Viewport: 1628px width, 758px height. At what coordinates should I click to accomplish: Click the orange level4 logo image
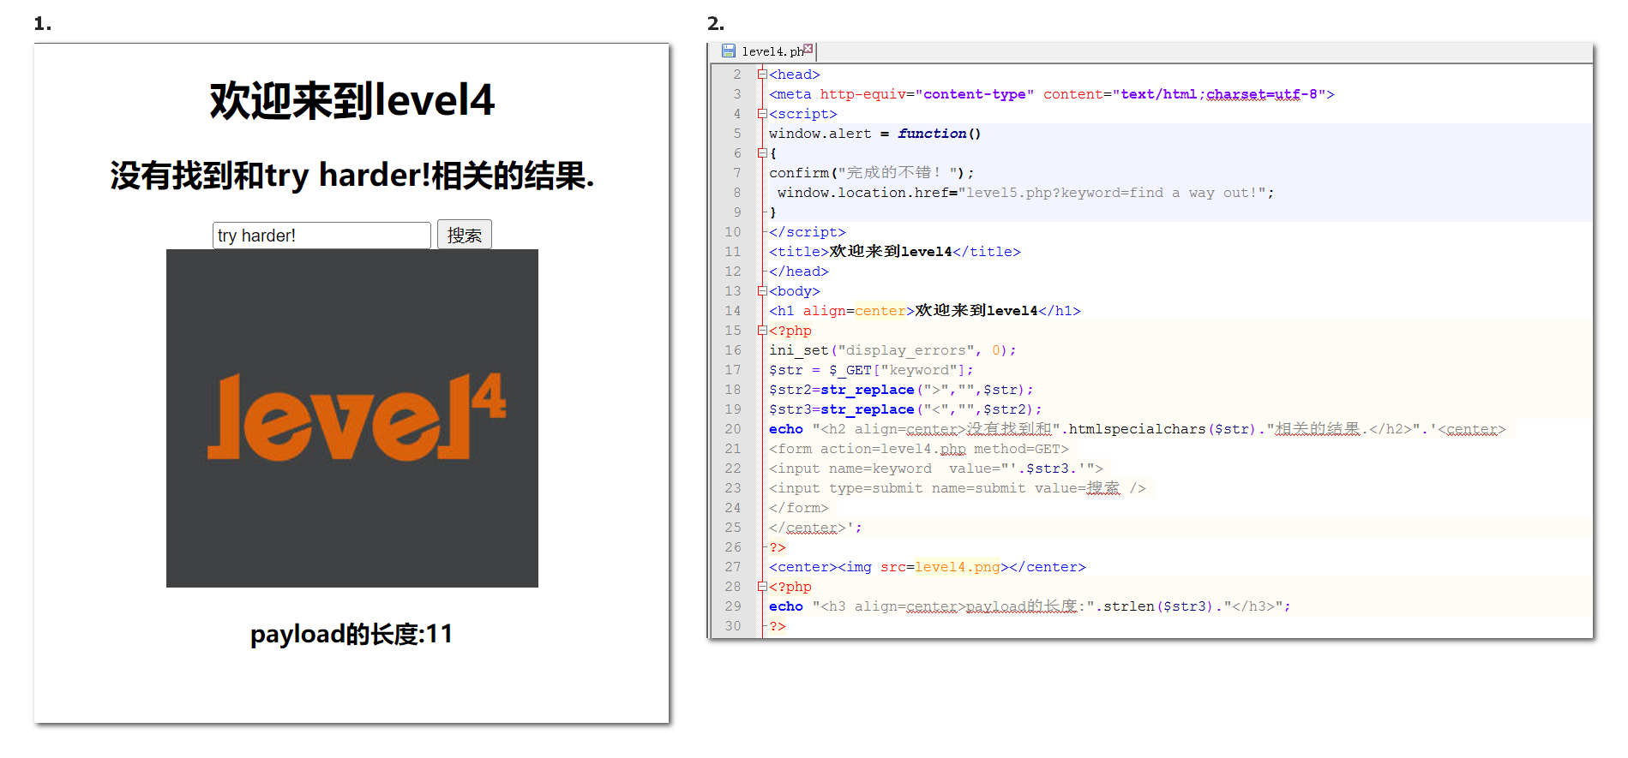click(x=352, y=418)
